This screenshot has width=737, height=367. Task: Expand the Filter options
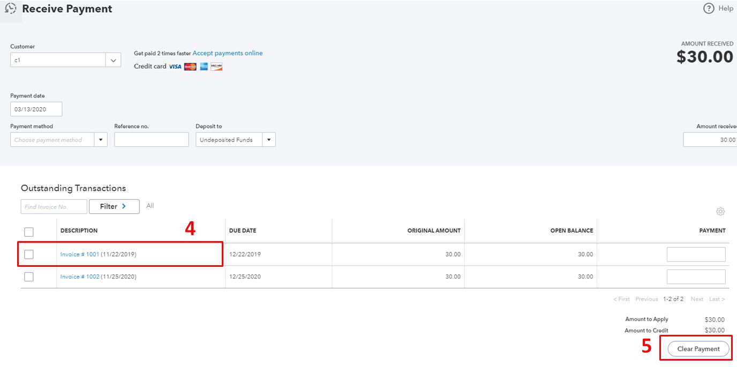tap(114, 206)
